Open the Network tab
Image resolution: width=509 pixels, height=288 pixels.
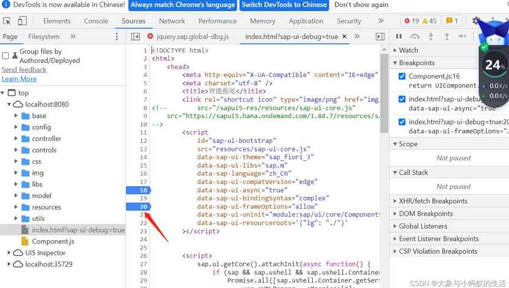click(171, 21)
